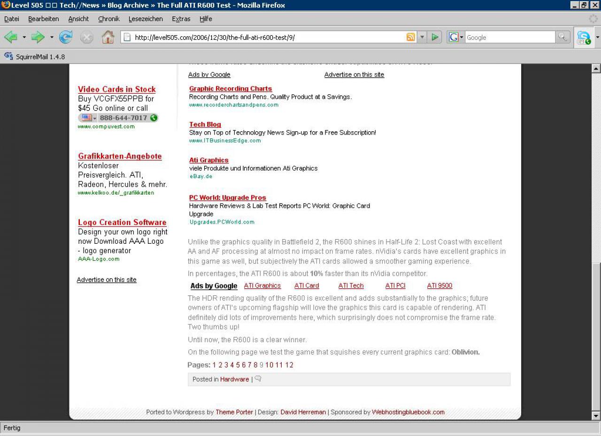
Task: Click the greyed-out Stop loading icon
Action: [87, 38]
